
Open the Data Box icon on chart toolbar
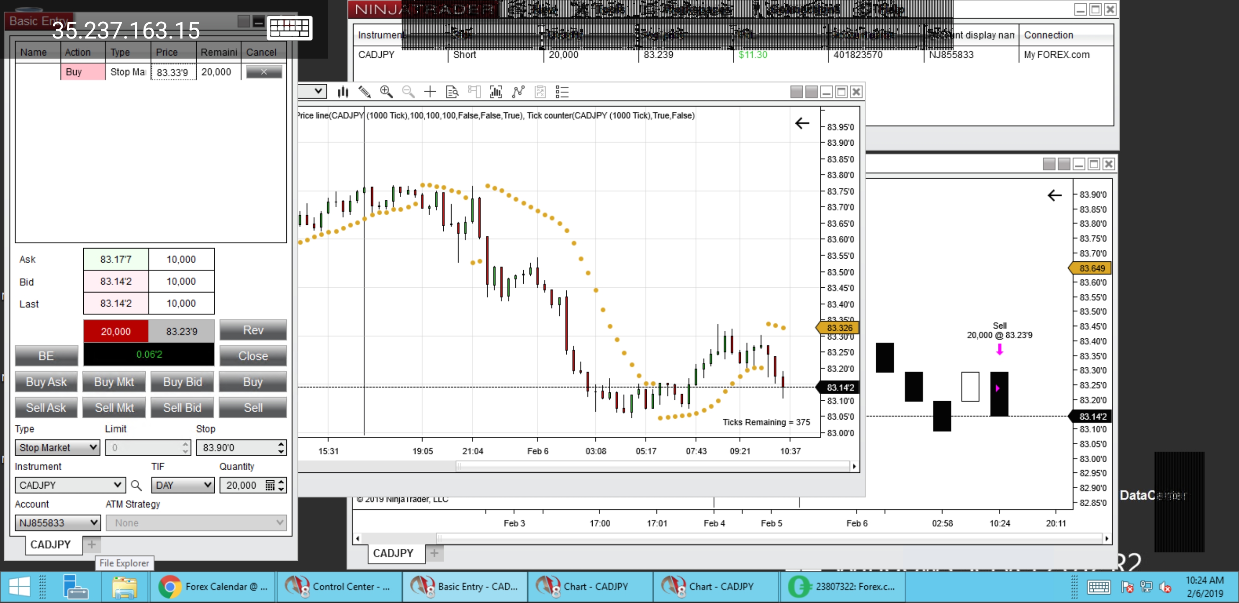click(452, 91)
